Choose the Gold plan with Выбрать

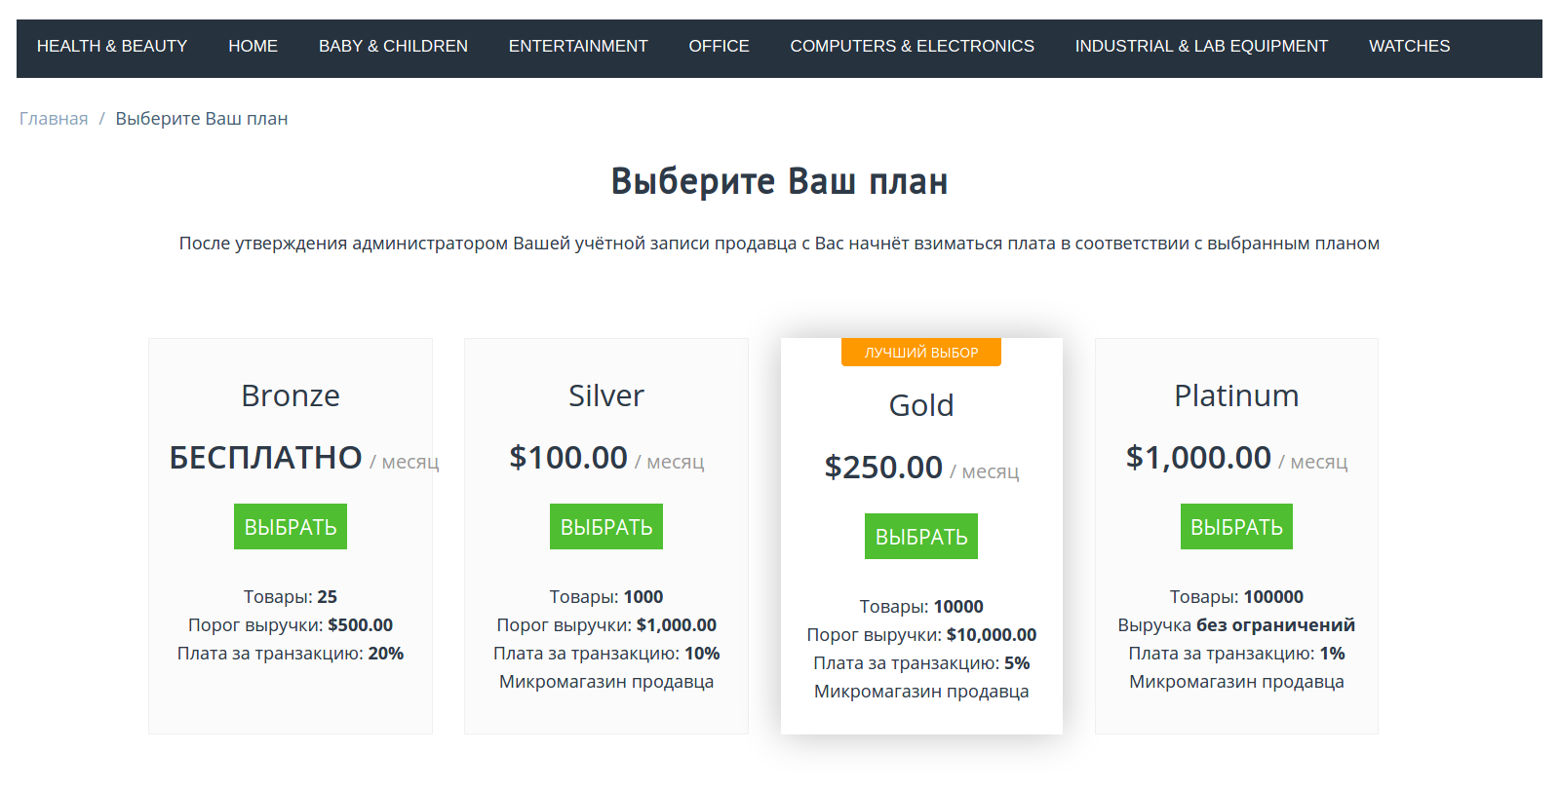(921, 537)
